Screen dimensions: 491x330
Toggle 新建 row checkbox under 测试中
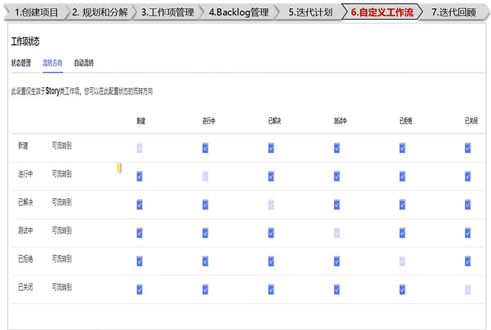(337, 148)
